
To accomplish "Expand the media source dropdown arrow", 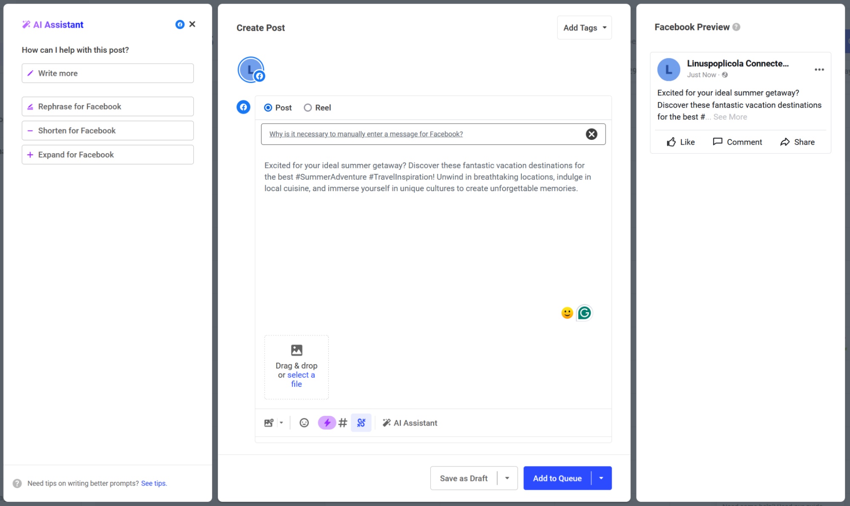I will pos(281,423).
